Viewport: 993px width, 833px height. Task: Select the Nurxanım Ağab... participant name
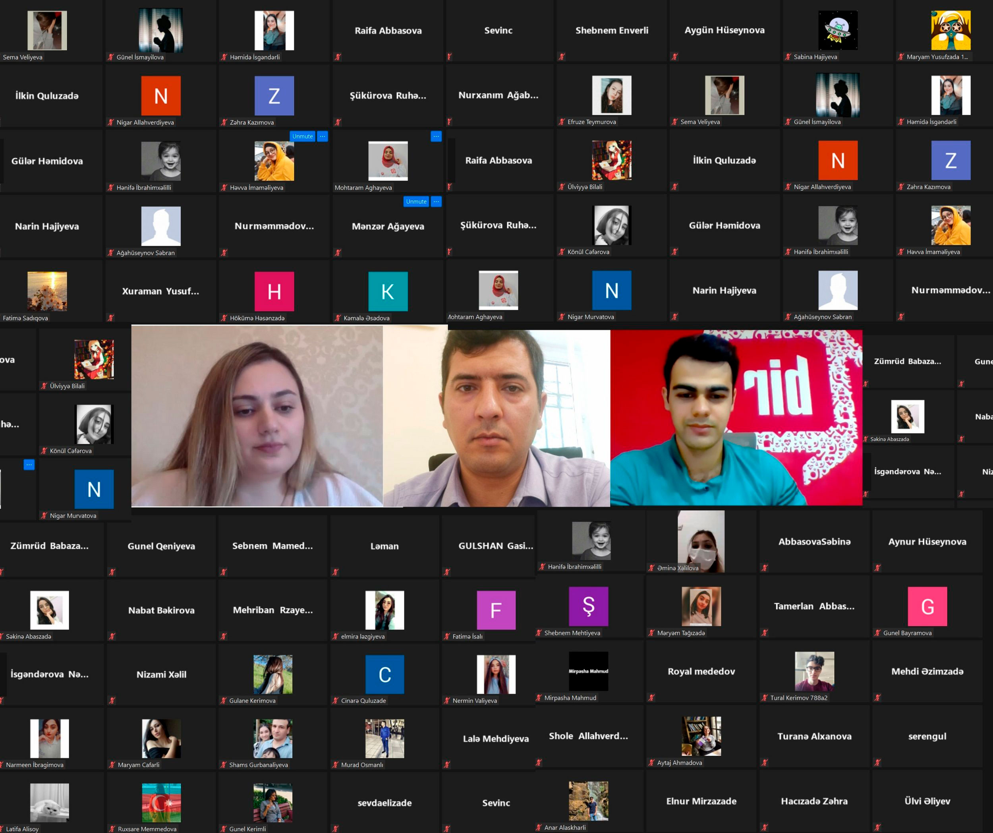click(498, 95)
